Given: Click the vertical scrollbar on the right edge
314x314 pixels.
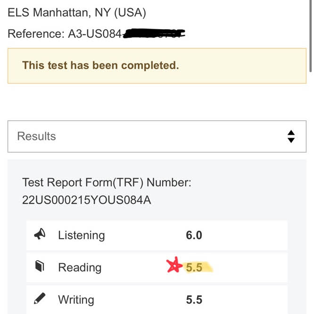Looking at the screenshot, I should 310,35.
